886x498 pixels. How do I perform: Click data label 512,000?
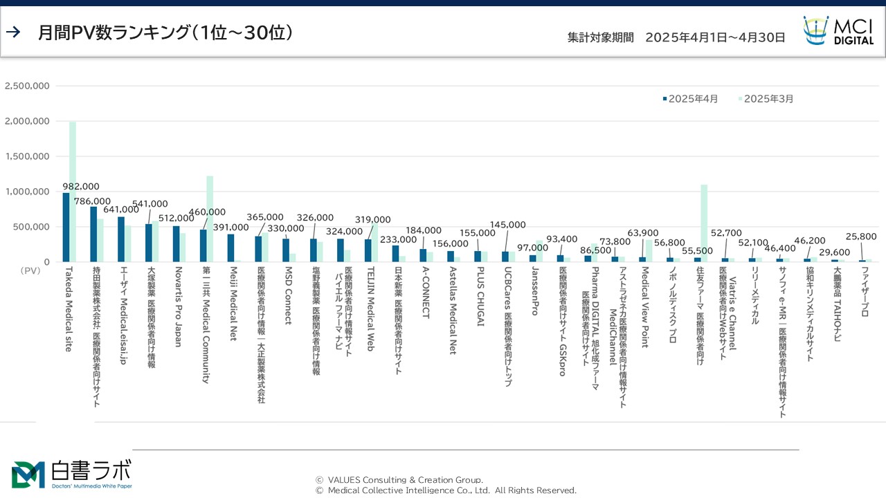177,218
